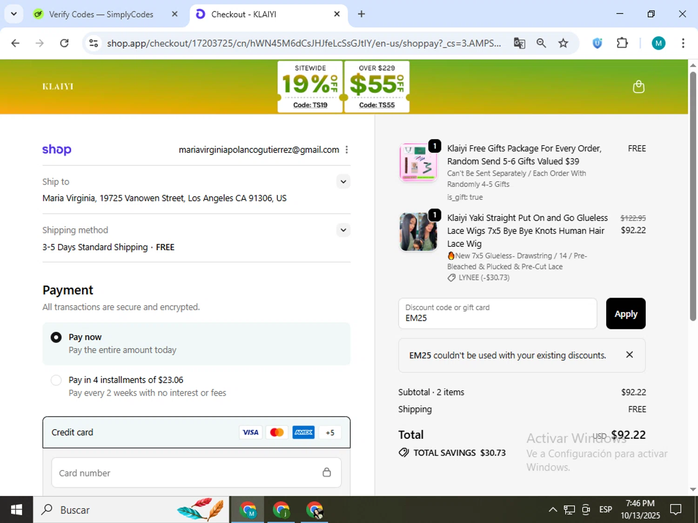Click the American Express icon

click(303, 432)
